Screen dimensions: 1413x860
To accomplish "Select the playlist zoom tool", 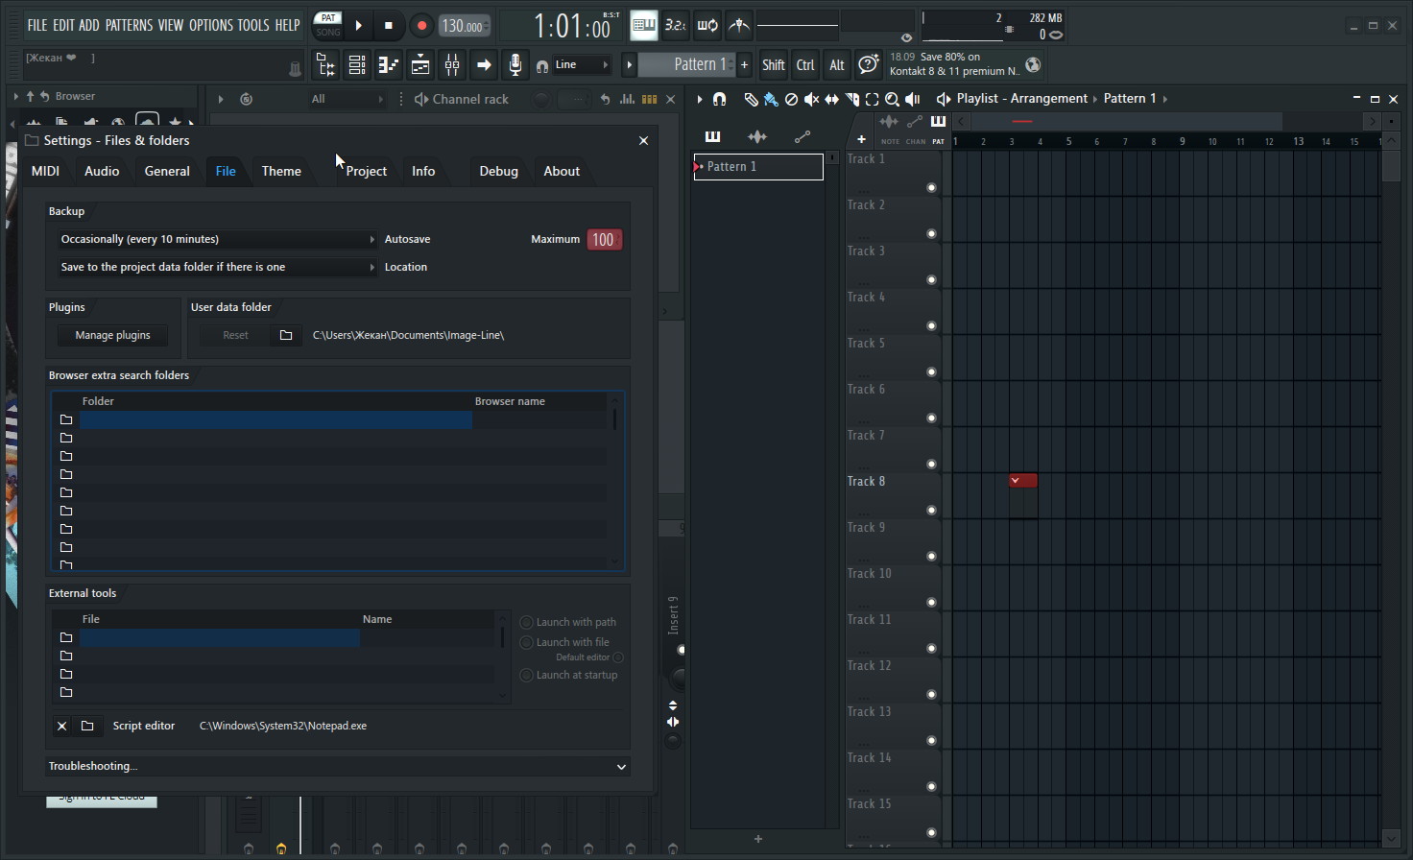I will click(x=892, y=99).
